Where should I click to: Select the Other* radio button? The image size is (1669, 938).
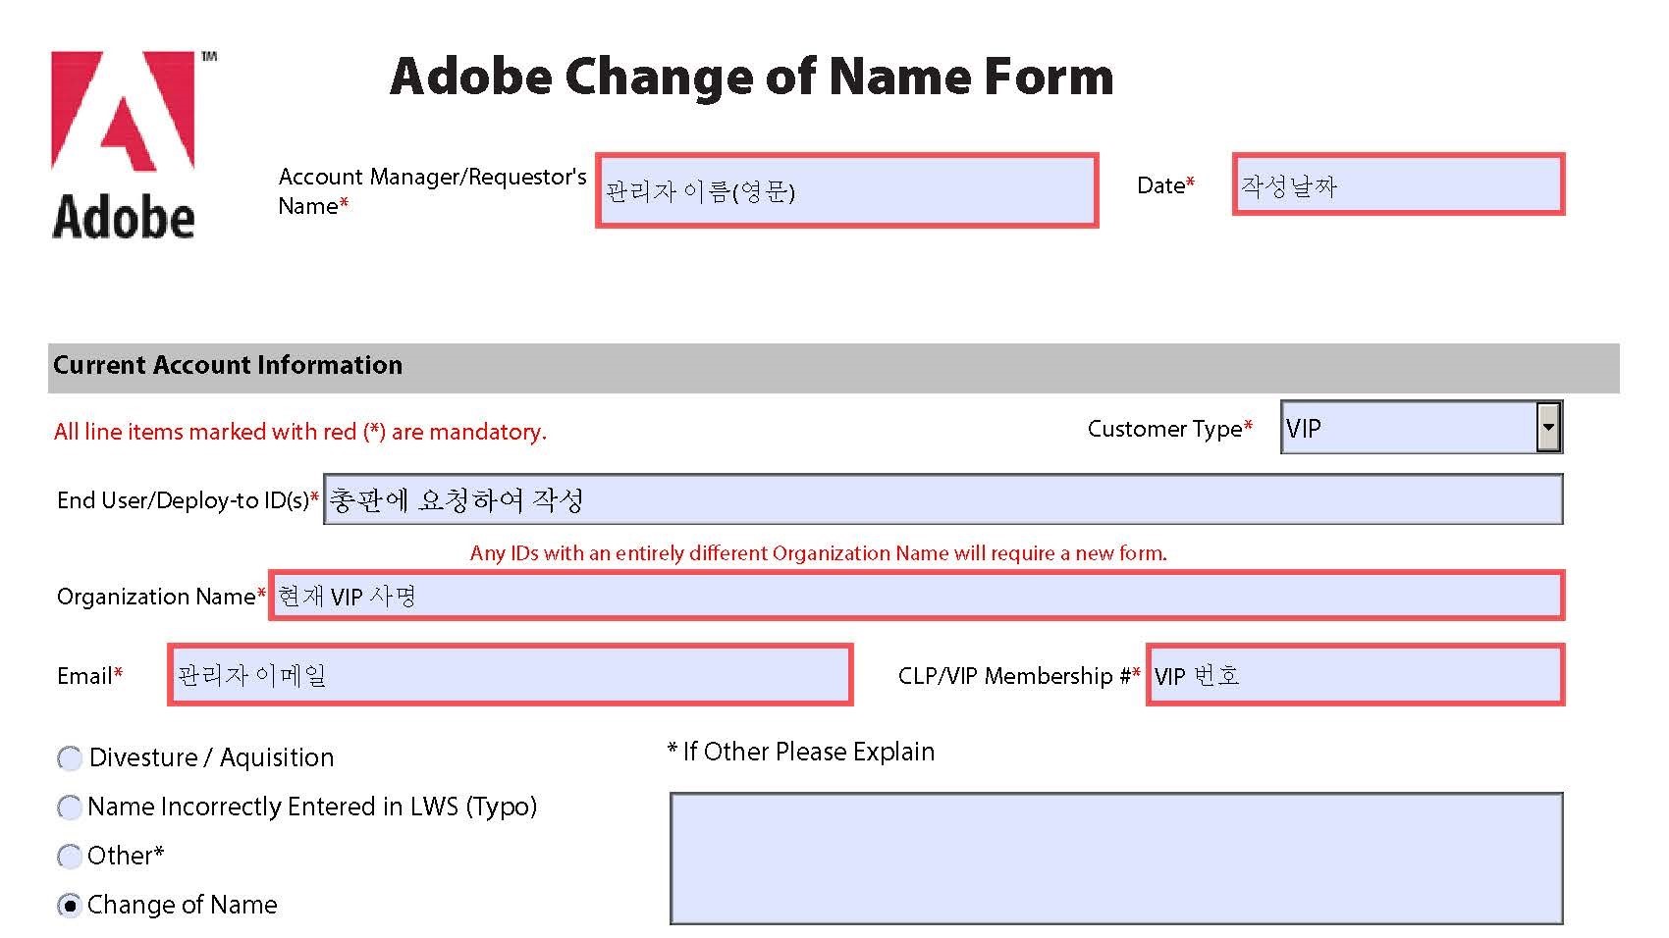click(x=70, y=857)
